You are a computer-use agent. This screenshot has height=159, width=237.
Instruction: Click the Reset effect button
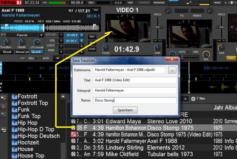point(7,52)
